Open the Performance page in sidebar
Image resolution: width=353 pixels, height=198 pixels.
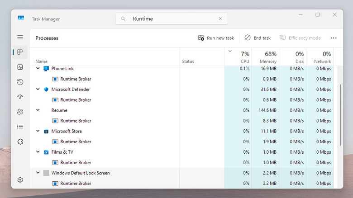point(20,67)
